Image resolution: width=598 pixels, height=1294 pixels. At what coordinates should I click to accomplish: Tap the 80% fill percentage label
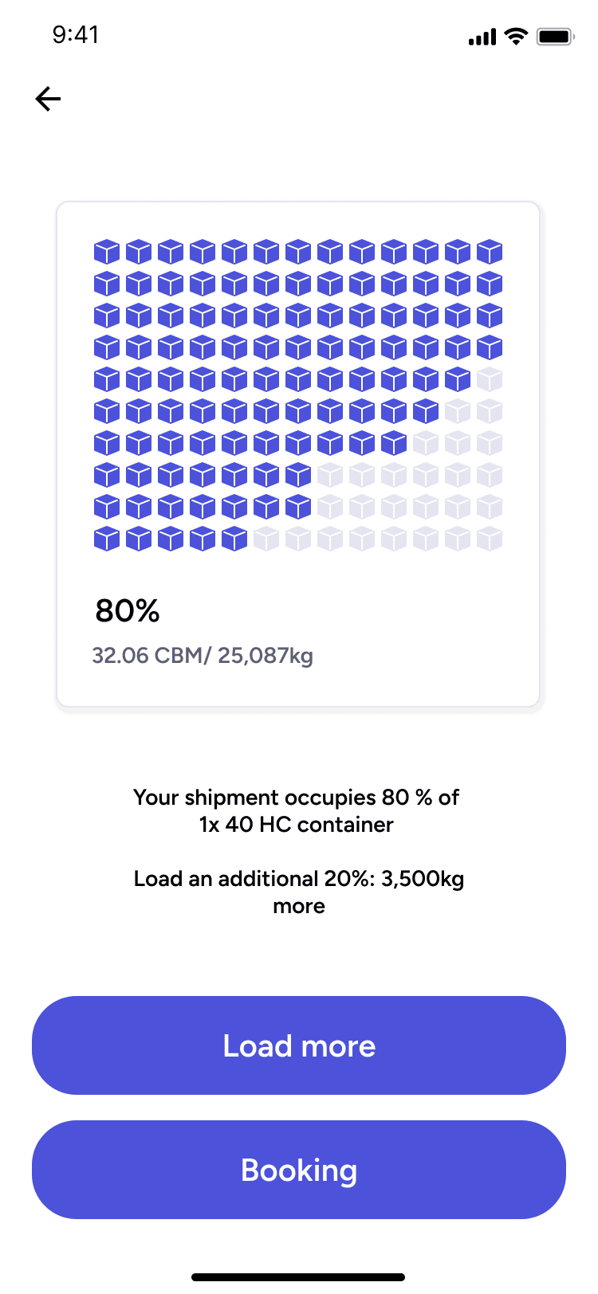128,611
